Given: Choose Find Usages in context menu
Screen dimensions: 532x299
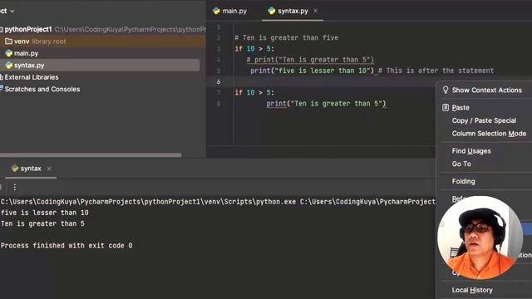Looking at the screenshot, I should pyautogui.click(x=471, y=151).
